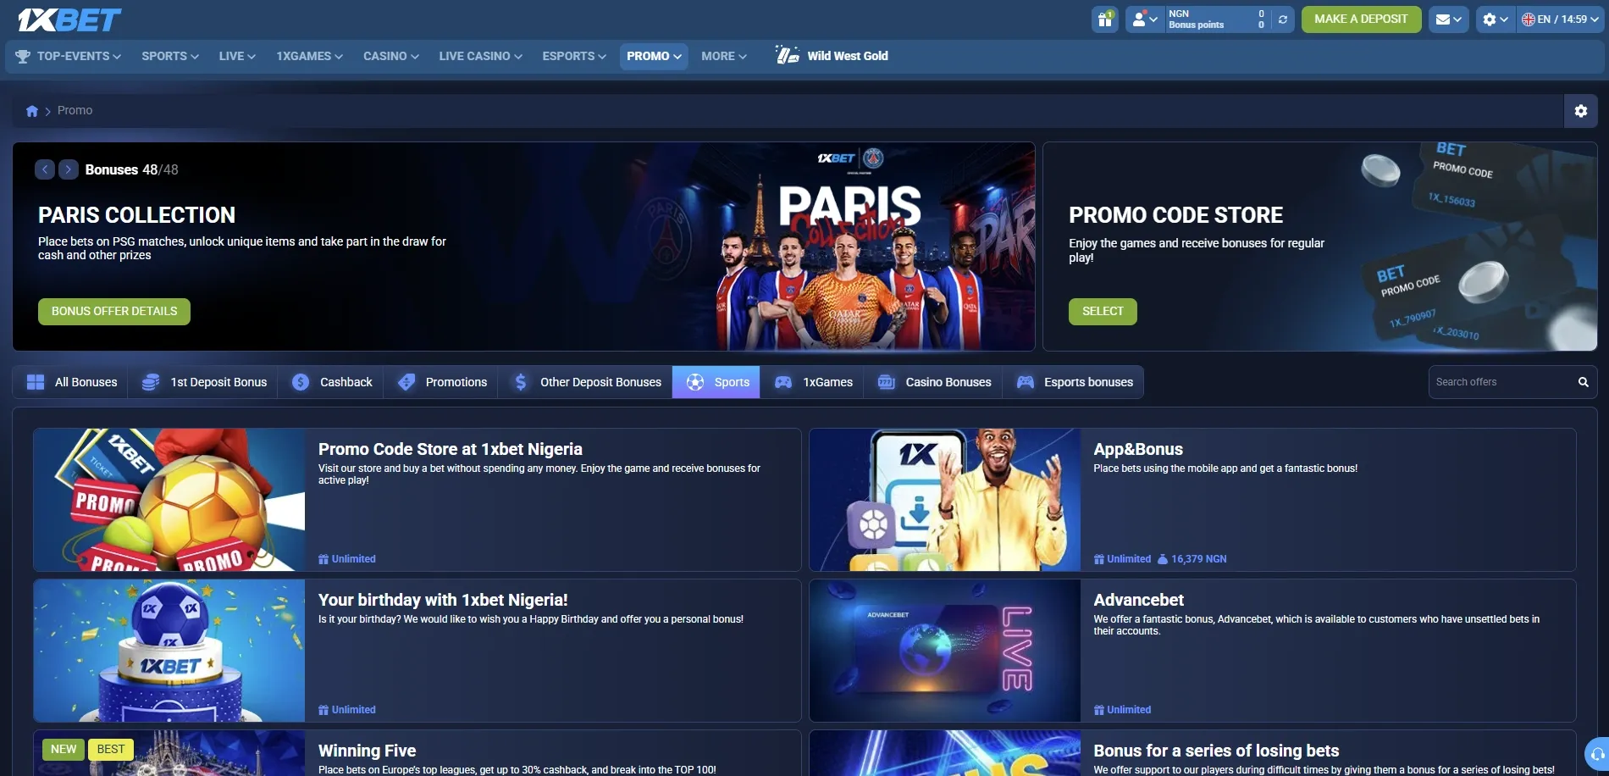Expand the 1xGames menu
The width and height of the screenshot is (1609, 776).
[x=309, y=56]
